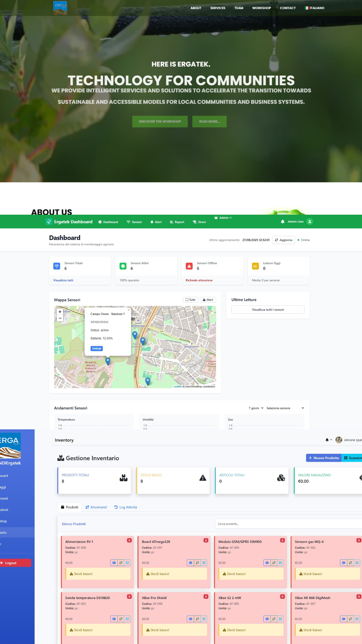Click the yellow chart icon on Letture Oggi
This screenshot has height=644, width=362.
(x=255, y=266)
